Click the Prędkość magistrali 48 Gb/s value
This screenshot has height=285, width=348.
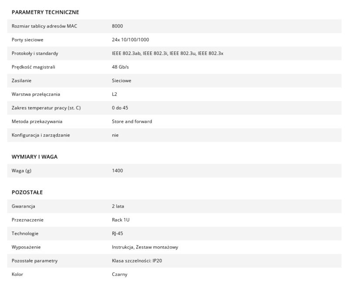coord(120,67)
